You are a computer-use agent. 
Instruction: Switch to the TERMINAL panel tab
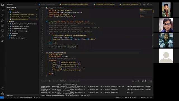(x=63, y=81)
